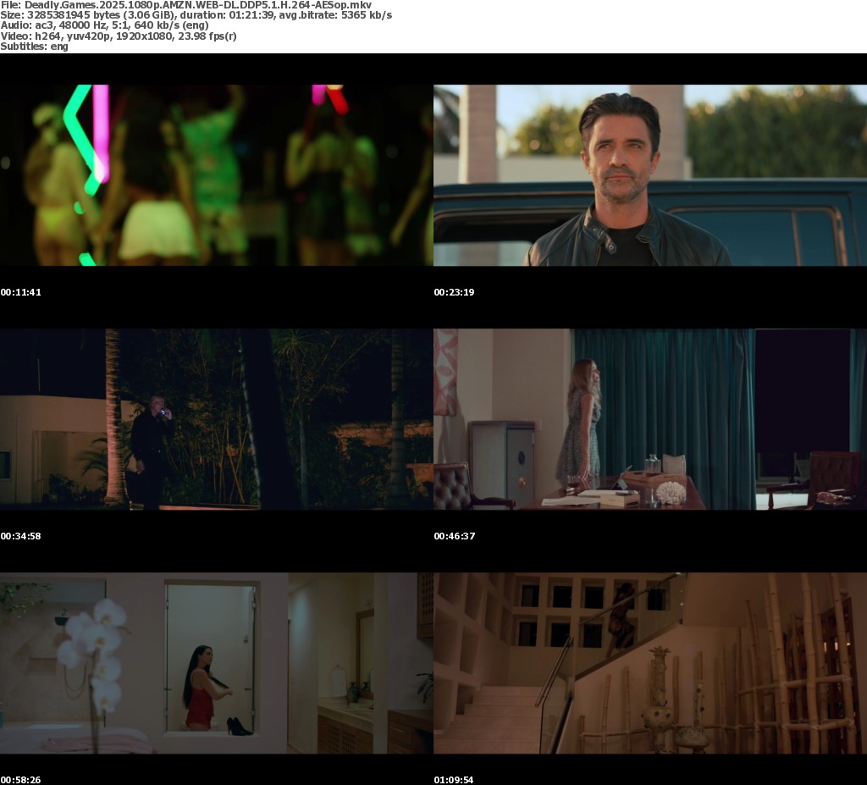
Task: Click the thumbnail of woman by teal curtains
Action: 650,419
